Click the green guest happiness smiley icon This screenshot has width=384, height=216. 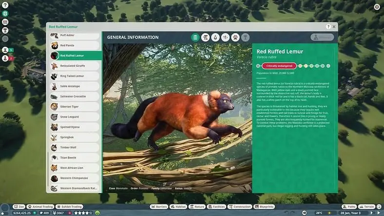click(x=97, y=213)
